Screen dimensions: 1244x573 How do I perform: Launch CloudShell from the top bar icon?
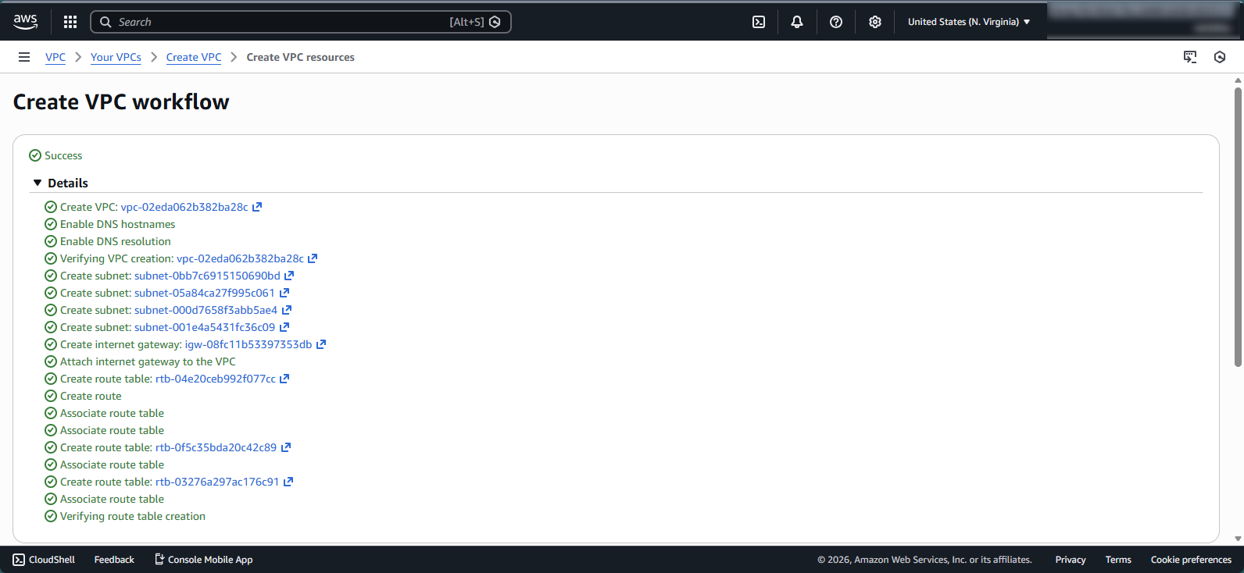[759, 22]
